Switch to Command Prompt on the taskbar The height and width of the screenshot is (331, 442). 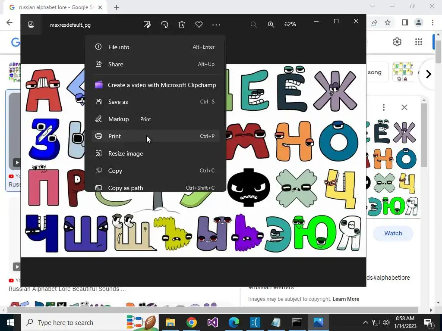click(x=297, y=322)
